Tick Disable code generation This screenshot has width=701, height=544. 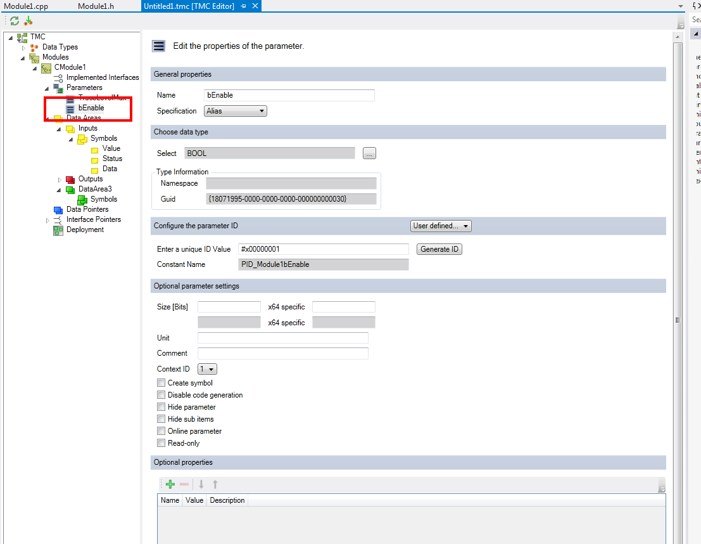(161, 395)
